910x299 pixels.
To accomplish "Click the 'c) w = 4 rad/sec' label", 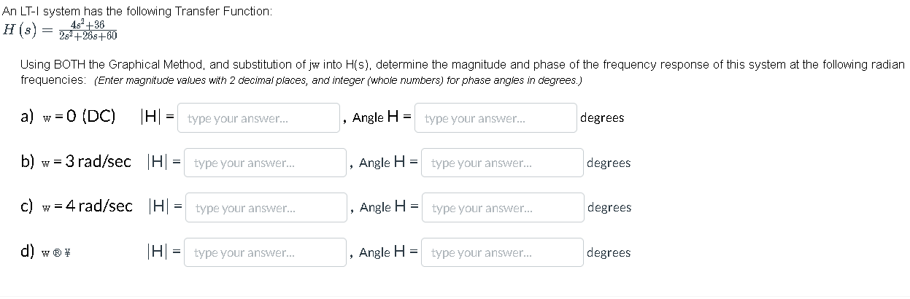I will (77, 206).
